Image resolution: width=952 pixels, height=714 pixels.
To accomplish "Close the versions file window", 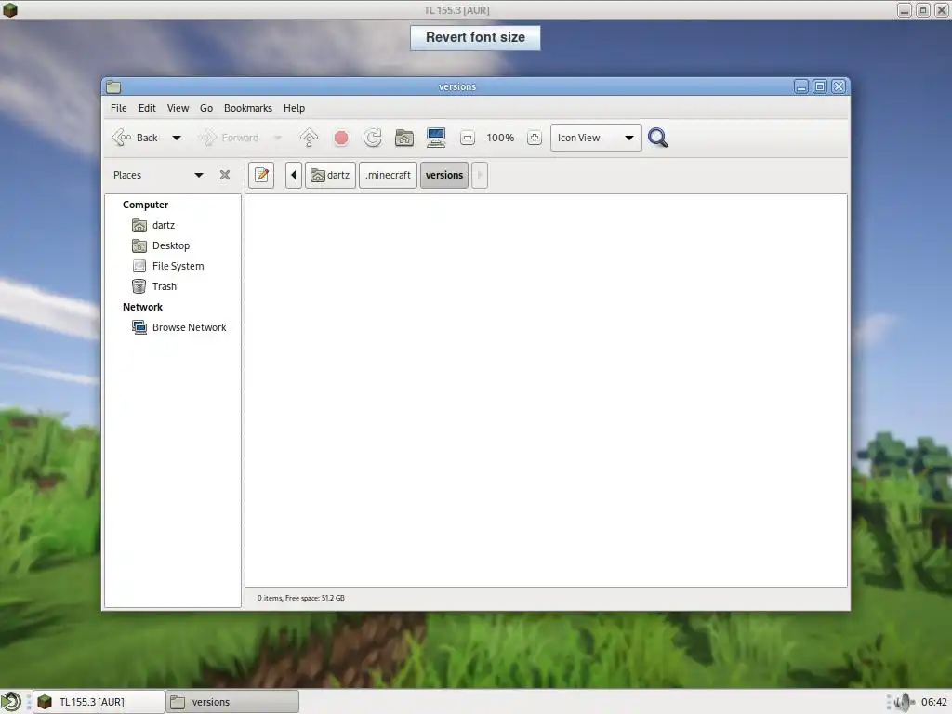I will (839, 86).
